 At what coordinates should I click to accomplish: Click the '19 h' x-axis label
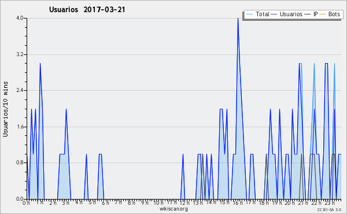277,203
